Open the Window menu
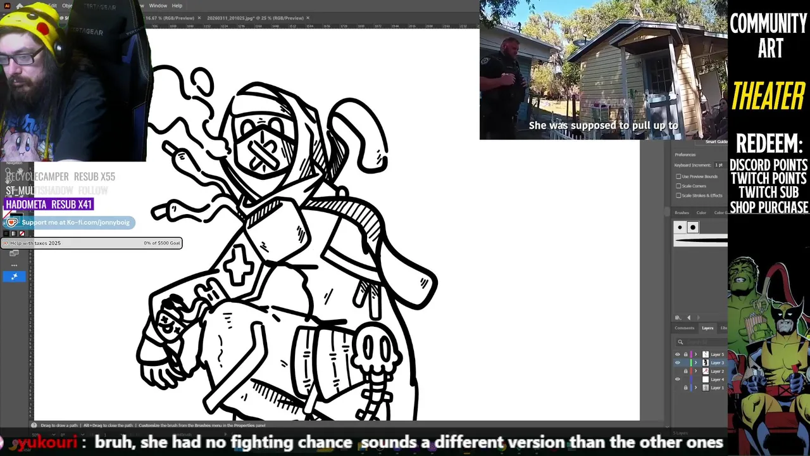Screen dimensions: 810x456 click(x=158, y=6)
